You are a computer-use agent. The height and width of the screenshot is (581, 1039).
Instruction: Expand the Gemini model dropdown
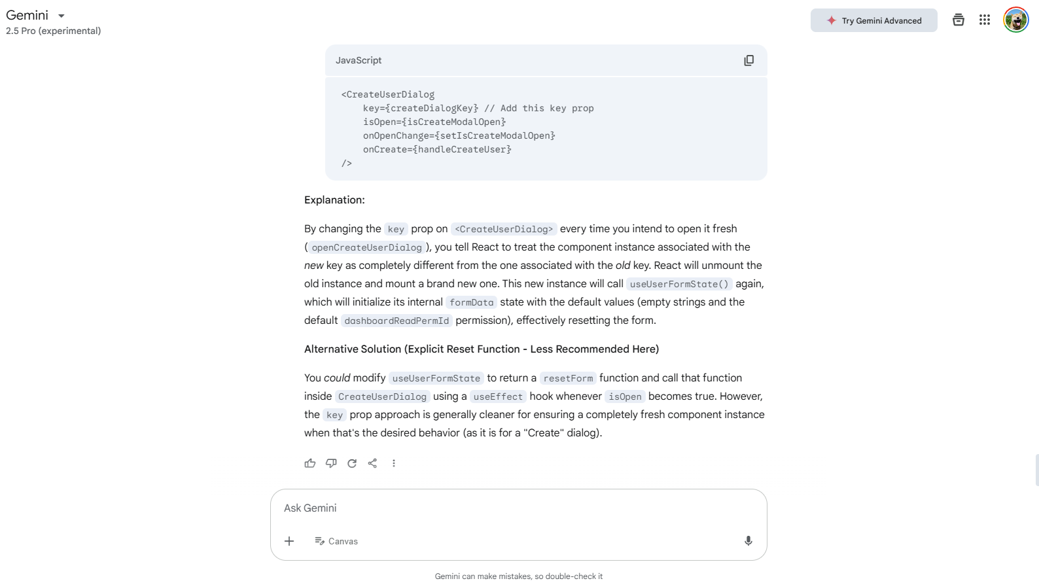click(x=62, y=16)
